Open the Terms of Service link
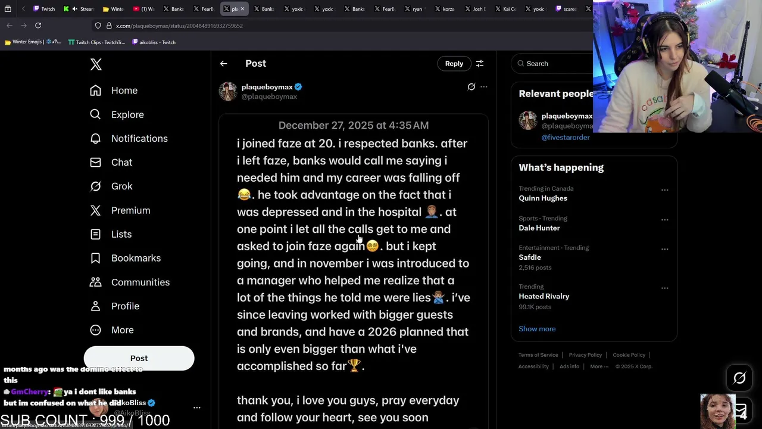This screenshot has width=762, height=429. coord(538,355)
